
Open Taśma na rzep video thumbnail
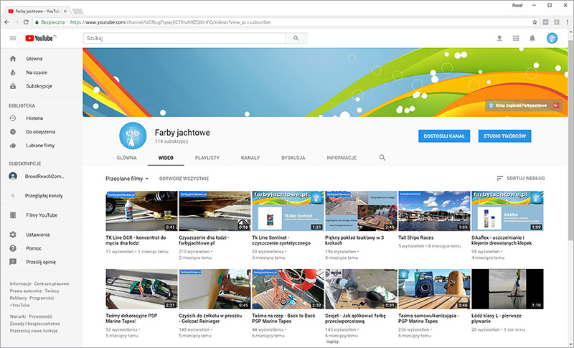tap(288, 289)
